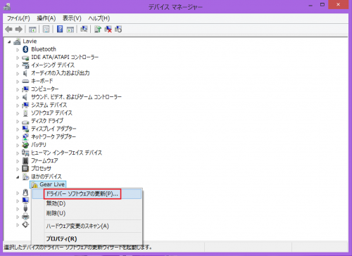Open the ファイル(F) menu
Screen dimensions: 352x256
(x=18, y=18)
